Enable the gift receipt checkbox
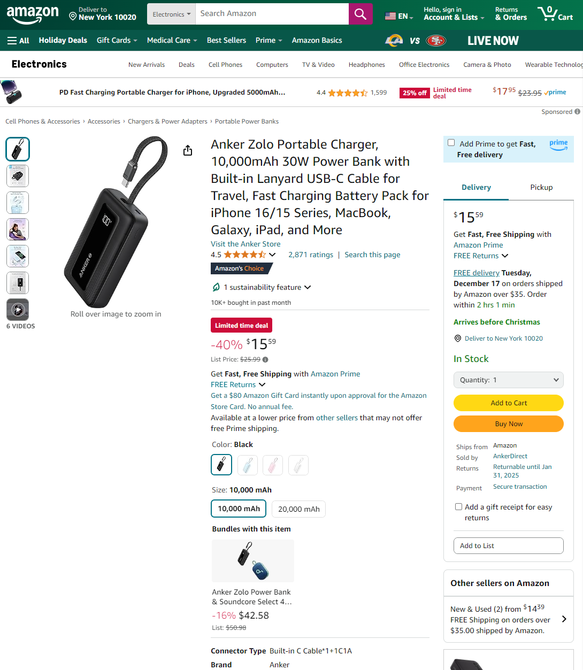583x670 pixels. (458, 506)
